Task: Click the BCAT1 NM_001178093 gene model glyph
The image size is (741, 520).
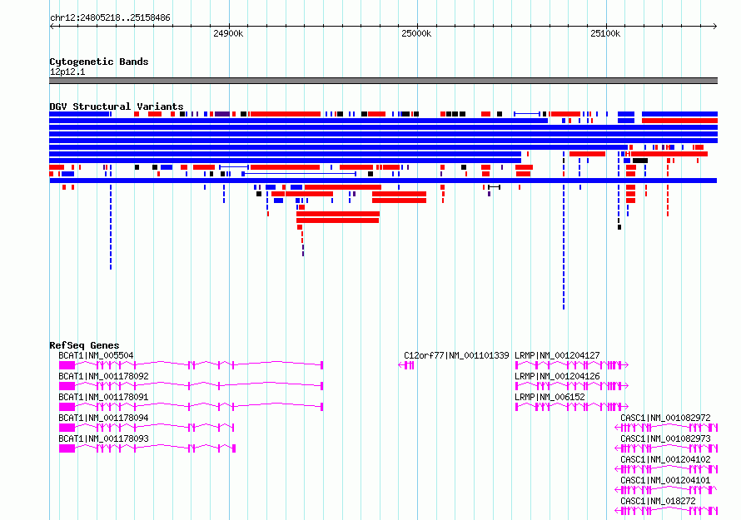Action: coord(147,448)
